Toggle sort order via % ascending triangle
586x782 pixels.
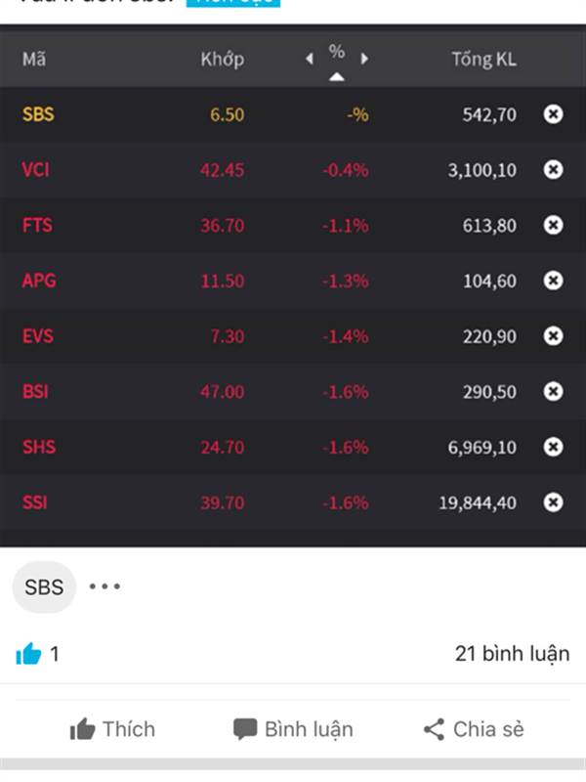click(337, 77)
